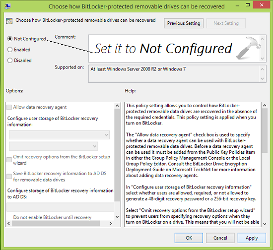Close the policy setting window

tap(262, 5)
